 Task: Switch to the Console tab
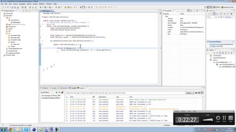(73, 88)
